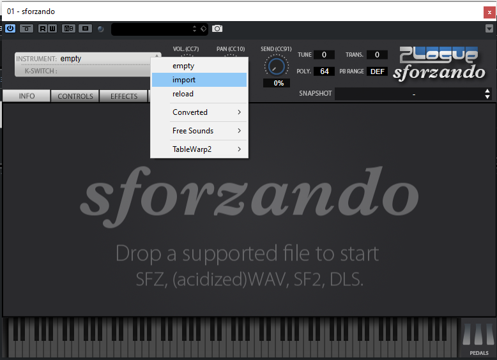
Task: Switch to the CONTROLS tab
Action: click(x=75, y=96)
